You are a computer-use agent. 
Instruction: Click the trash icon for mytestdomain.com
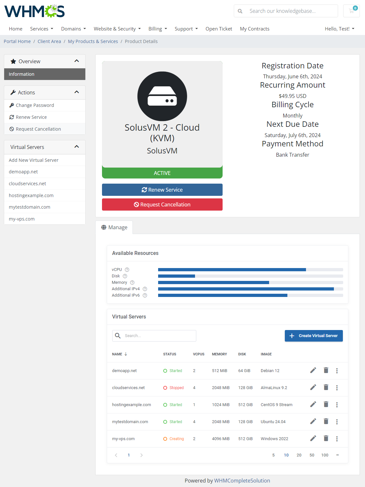(x=326, y=421)
